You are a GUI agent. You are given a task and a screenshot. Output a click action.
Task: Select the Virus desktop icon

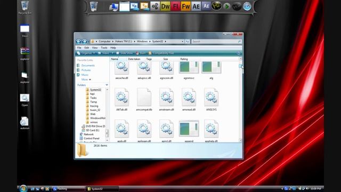click(x=25, y=31)
